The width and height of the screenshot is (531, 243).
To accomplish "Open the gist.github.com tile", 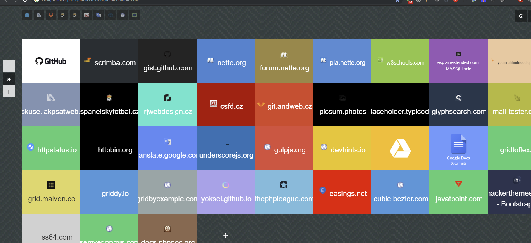I will click(167, 61).
